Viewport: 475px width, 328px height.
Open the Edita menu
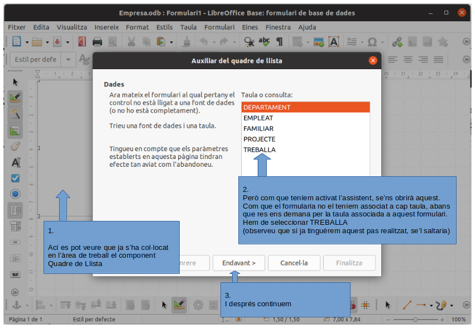[x=41, y=27]
